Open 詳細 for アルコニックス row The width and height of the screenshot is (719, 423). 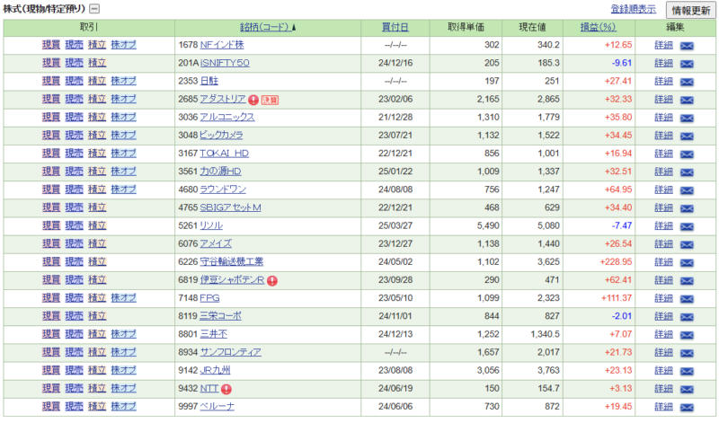click(663, 118)
